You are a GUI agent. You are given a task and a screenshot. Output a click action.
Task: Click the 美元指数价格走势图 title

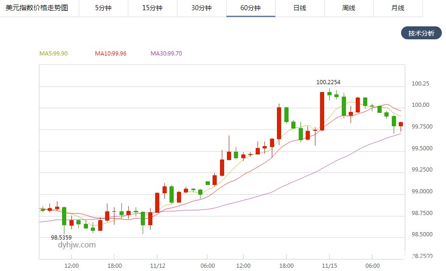37,8
